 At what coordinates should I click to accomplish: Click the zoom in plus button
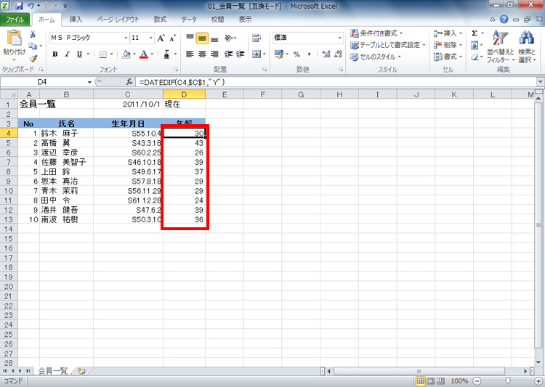[x=538, y=381]
